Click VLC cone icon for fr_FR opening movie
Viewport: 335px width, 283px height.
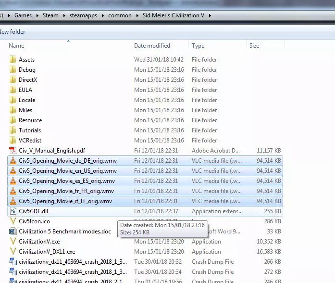tap(13, 191)
